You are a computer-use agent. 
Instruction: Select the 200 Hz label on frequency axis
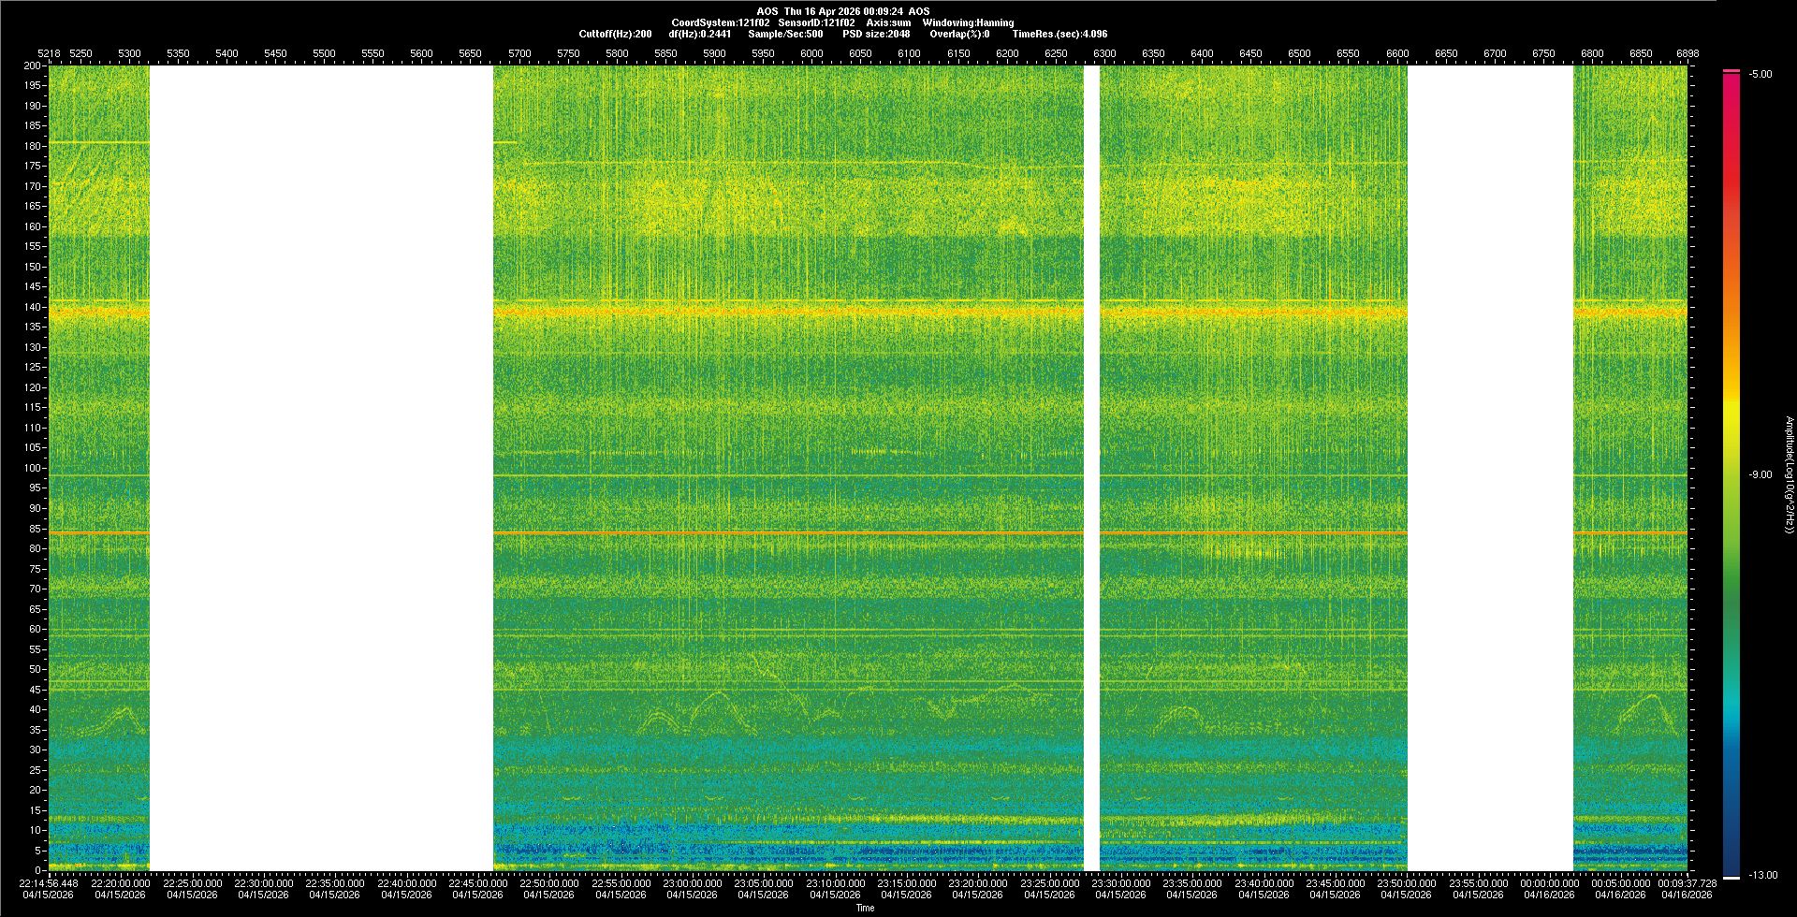click(x=33, y=66)
